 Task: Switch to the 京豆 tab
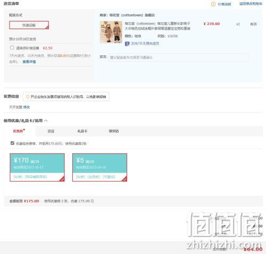point(51,131)
